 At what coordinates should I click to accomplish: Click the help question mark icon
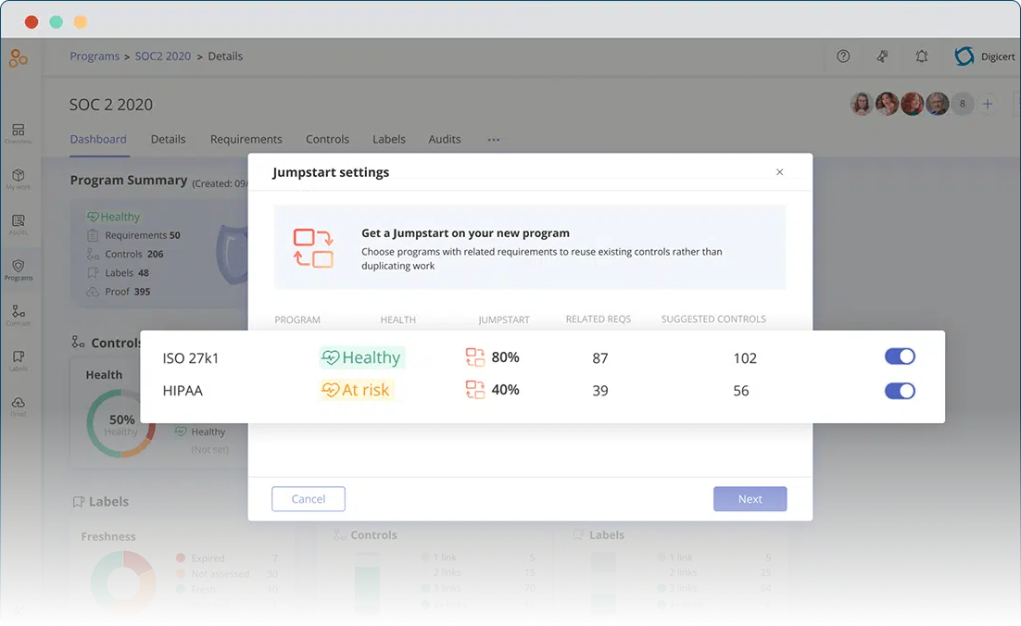pyautogui.click(x=843, y=56)
